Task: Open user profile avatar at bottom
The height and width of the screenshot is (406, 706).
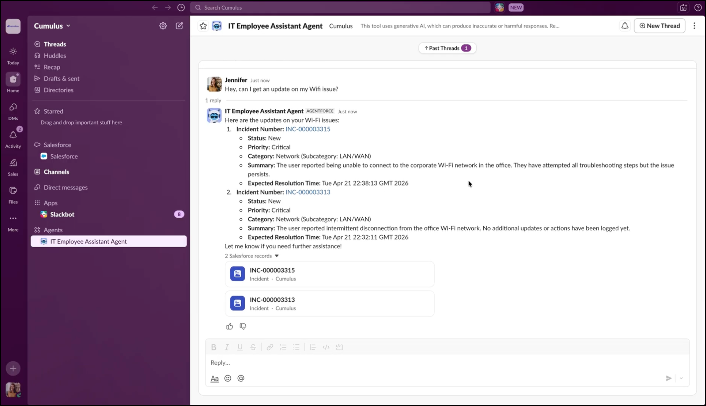Action: click(13, 390)
